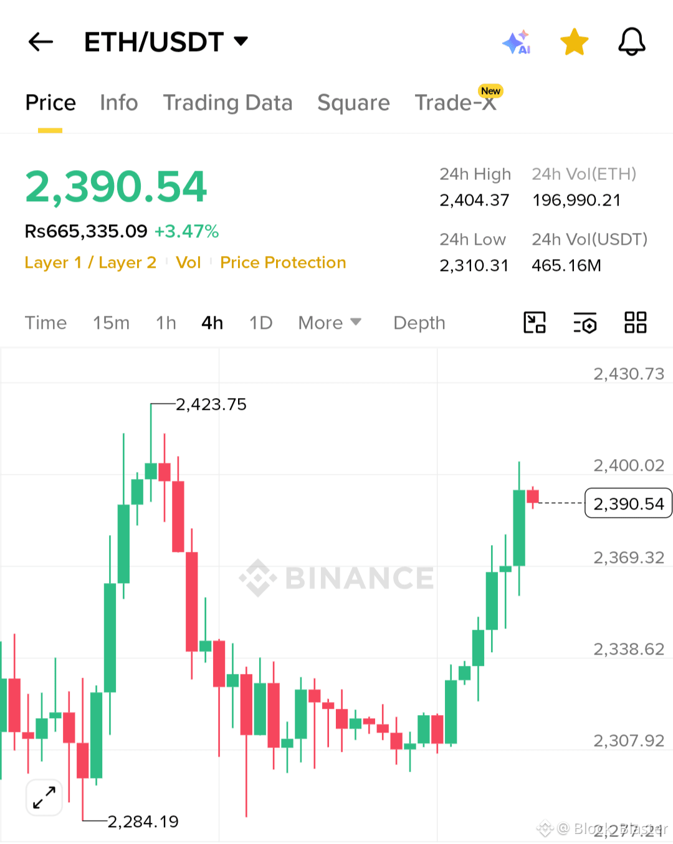The width and height of the screenshot is (673, 844).
Task: Tap the 2,430.73 price axis label
Action: tap(629, 374)
